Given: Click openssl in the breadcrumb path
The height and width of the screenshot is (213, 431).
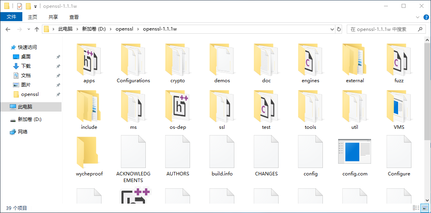Looking at the screenshot, I should [x=124, y=29].
